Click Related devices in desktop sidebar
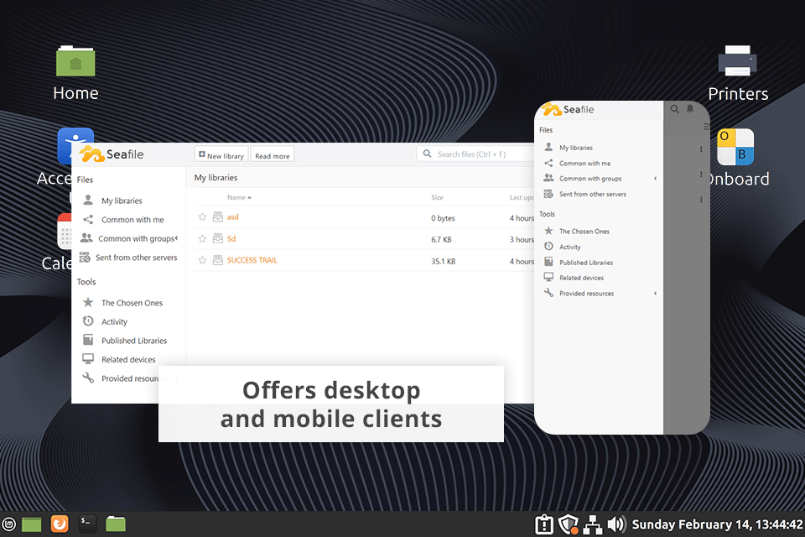This screenshot has height=537, width=805. (128, 360)
